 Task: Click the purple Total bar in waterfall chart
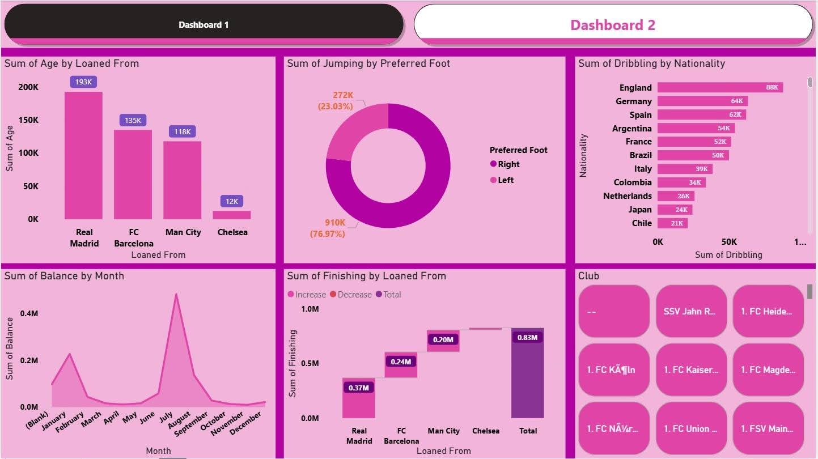pyautogui.click(x=527, y=374)
